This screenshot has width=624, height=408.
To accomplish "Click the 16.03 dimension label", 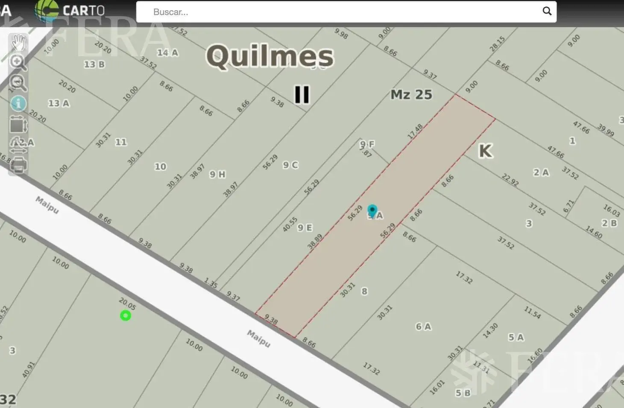I will [x=612, y=210].
